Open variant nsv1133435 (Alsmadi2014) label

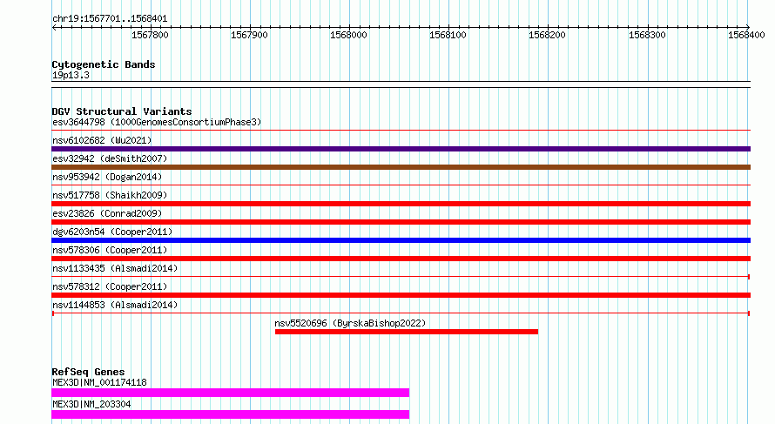tap(115, 268)
